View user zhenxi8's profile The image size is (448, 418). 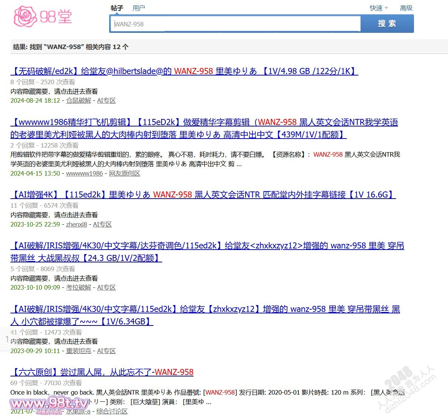76,224
